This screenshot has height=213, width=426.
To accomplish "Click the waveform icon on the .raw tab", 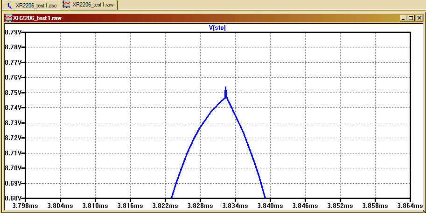I will 67,4.
